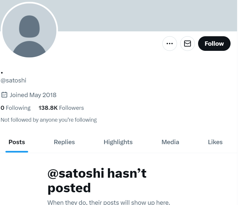Image resolution: width=243 pixels, height=205 pixels.
Task: Go to the Media tab
Action: 170,142
